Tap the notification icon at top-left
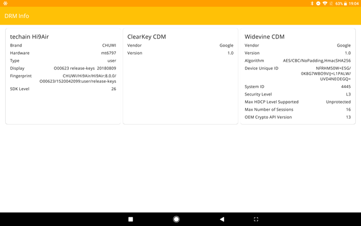This screenshot has width=361, height=226. pyautogui.click(x=5, y=3)
